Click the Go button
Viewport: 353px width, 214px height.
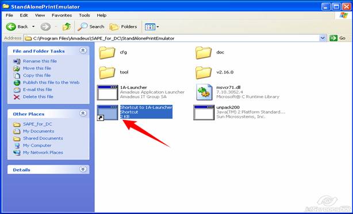coord(337,38)
